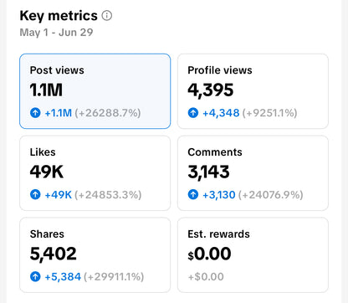This screenshot has width=348, height=303.
Task: Select the Likes metric card
Action: point(95,173)
